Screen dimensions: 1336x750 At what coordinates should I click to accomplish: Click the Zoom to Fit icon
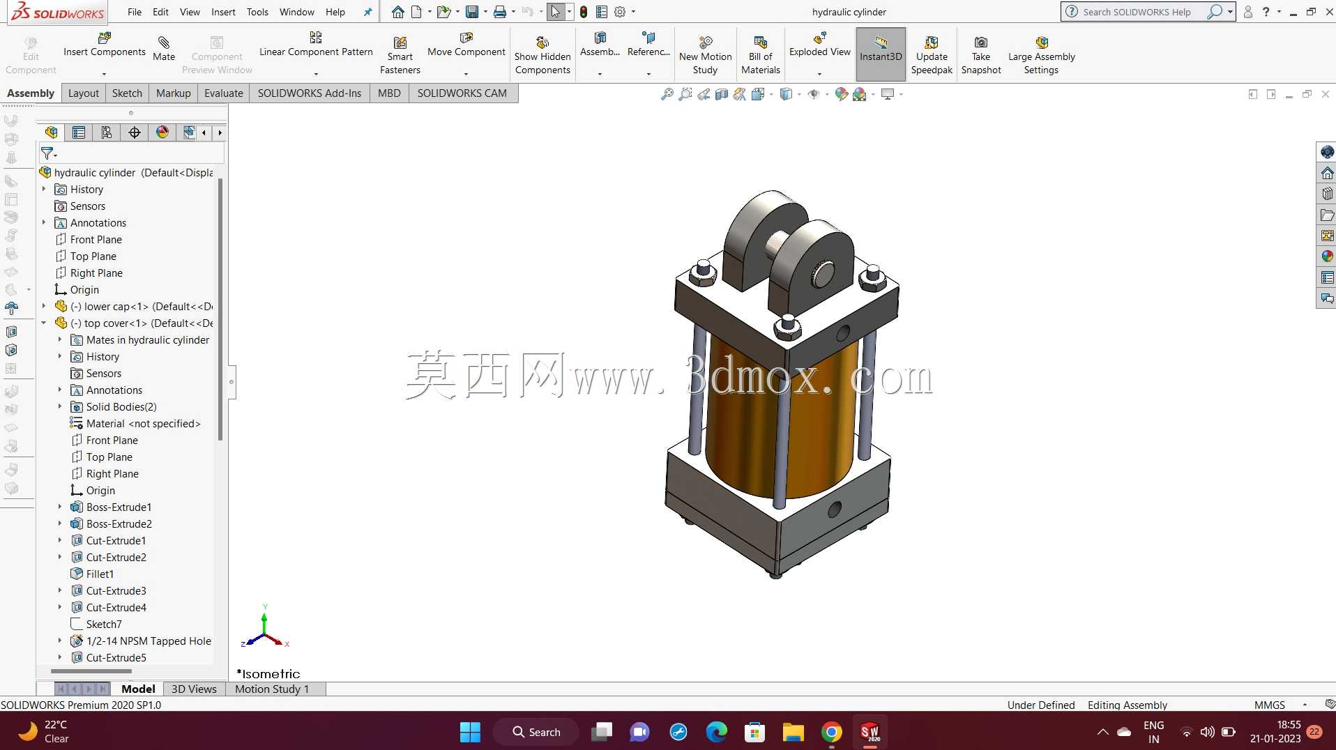pyautogui.click(x=667, y=94)
